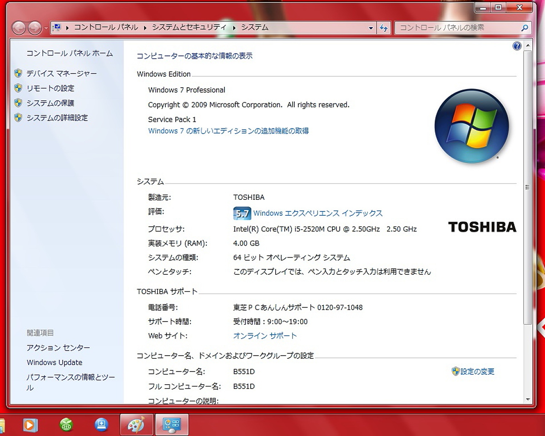Click the computer icon in the address bar
The image size is (545, 436).
pyautogui.click(x=57, y=28)
